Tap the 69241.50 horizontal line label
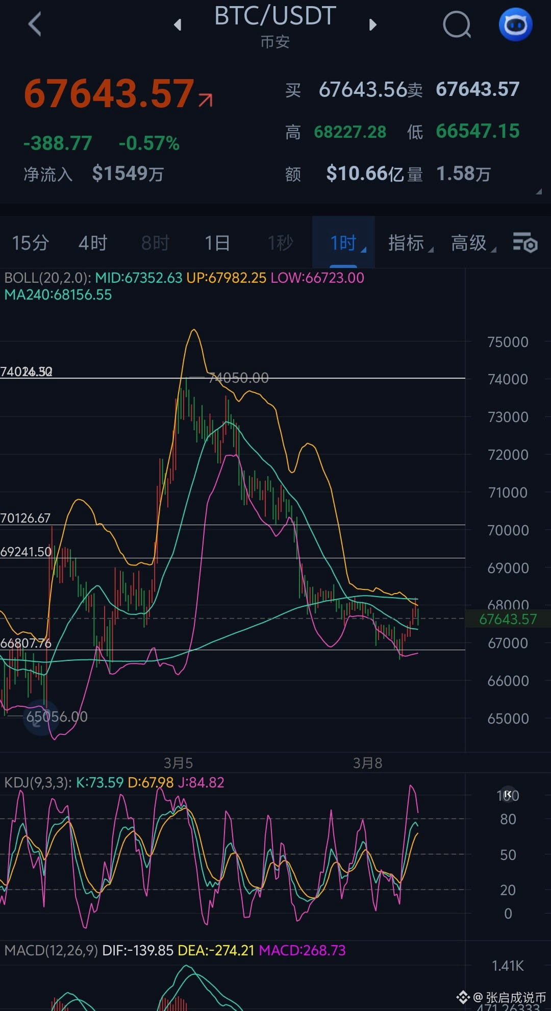Image resolution: width=551 pixels, height=1011 pixels. click(26, 552)
